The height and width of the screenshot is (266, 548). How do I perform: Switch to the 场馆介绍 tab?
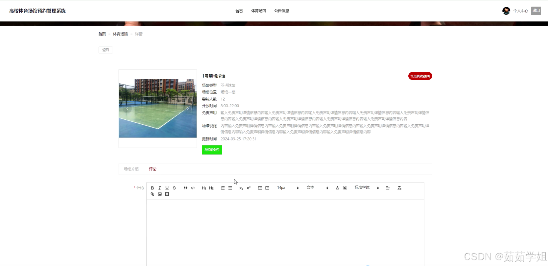point(131,169)
